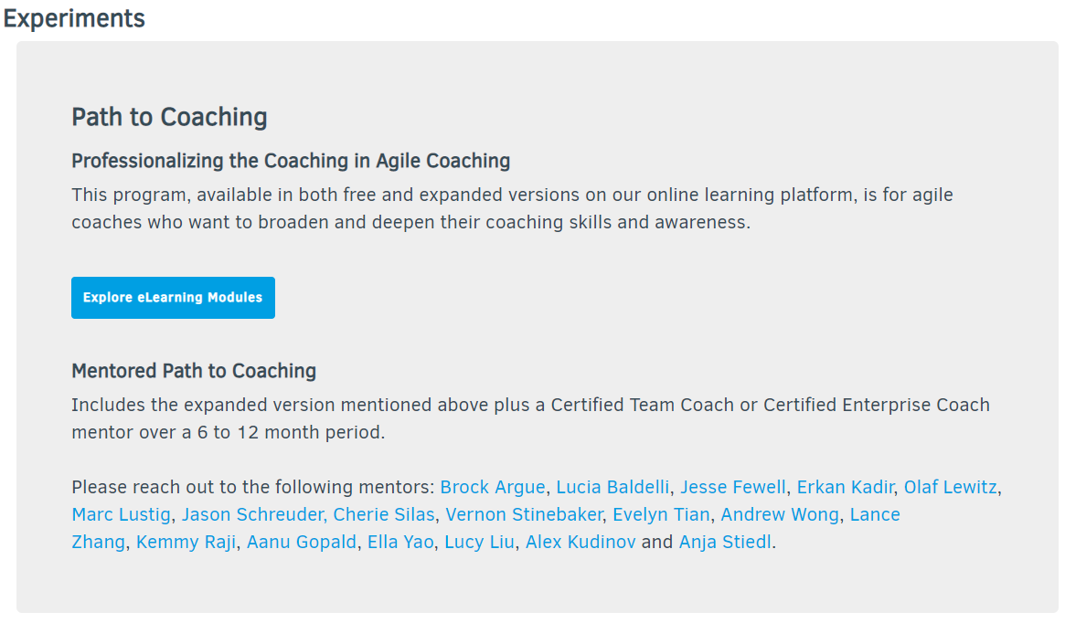The height and width of the screenshot is (623, 1065).
Task: Click the Aanu Gopald link
Action: click(302, 542)
